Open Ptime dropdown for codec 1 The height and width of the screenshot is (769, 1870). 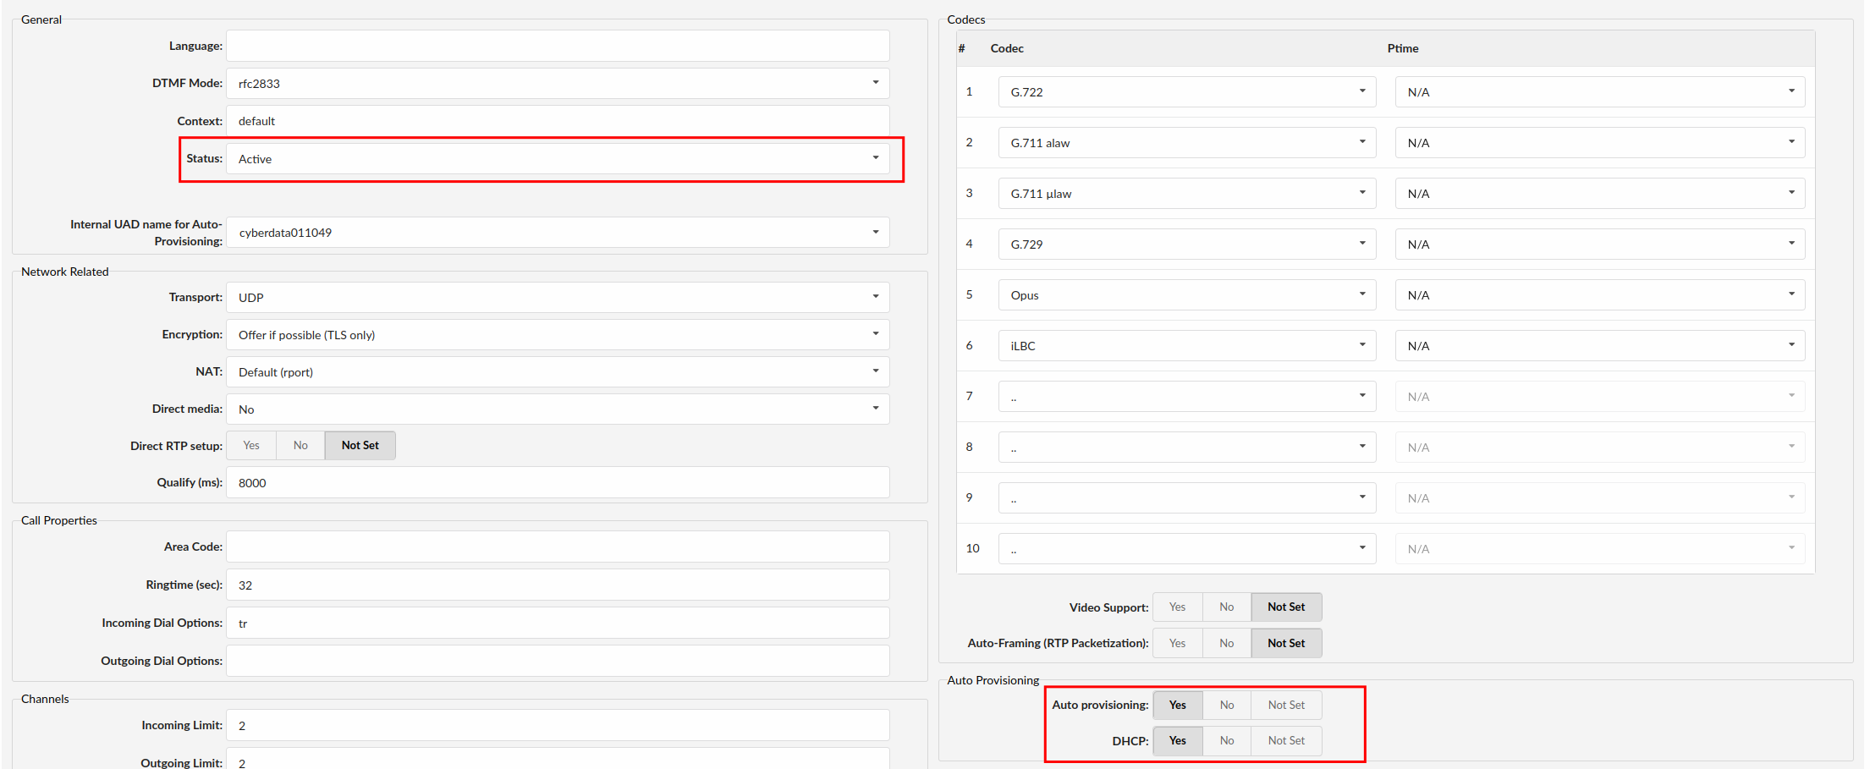pos(1600,92)
